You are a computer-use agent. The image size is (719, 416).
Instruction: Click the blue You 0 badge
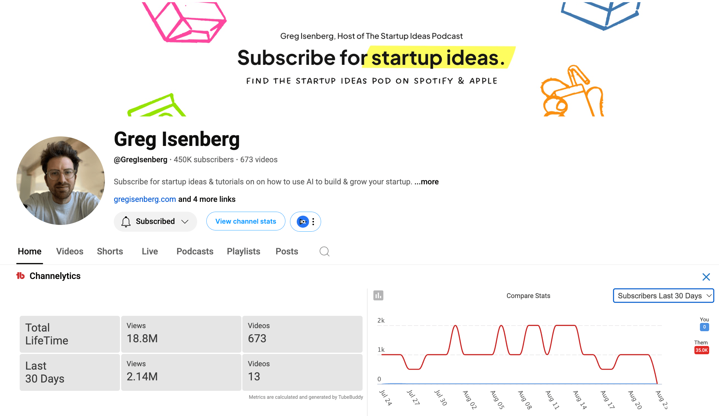click(x=704, y=327)
